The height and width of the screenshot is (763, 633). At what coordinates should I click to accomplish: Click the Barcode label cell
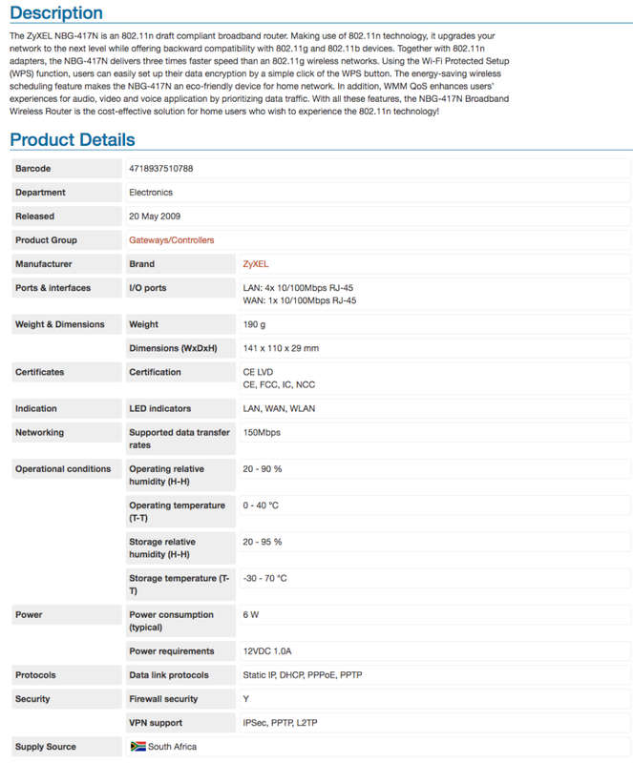(67, 169)
